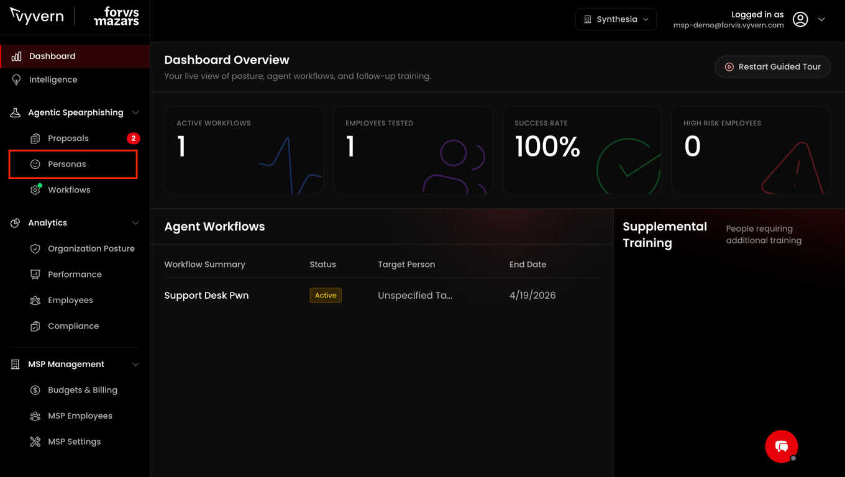The height and width of the screenshot is (477, 845).
Task: Click the Vyvern logo
Action: point(37,16)
